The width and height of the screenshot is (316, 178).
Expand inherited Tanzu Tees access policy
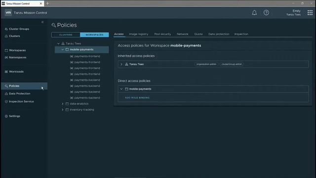(x=121, y=64)
